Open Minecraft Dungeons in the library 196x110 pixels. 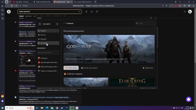pos(48,67)
